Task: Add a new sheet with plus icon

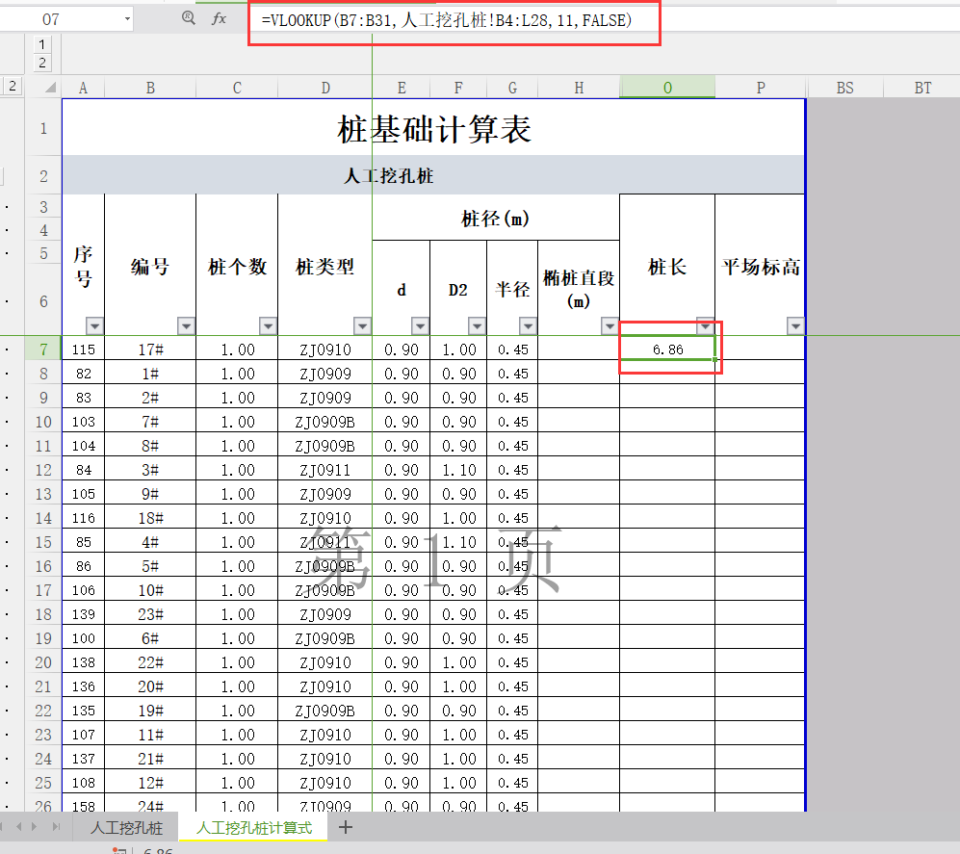Action: [347, 827]
